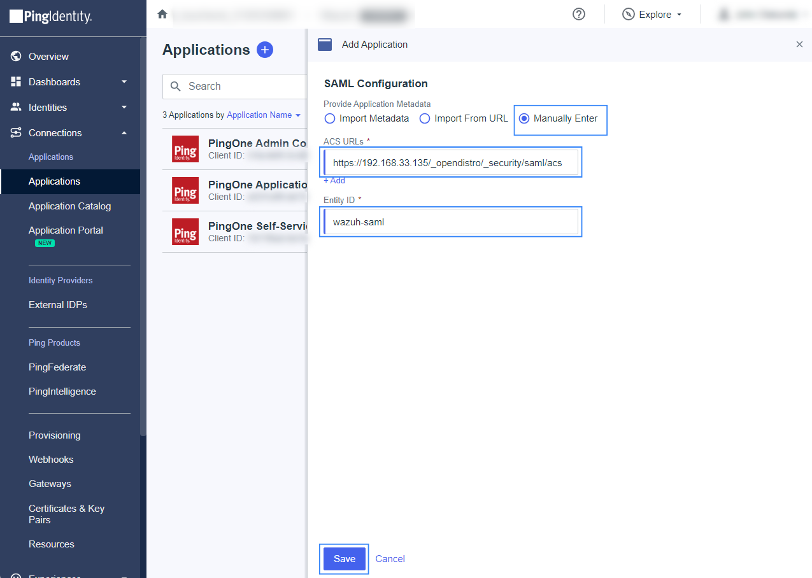Select the Manually Enter radio option
812x578 pixels.
click(x=524, y=118)
